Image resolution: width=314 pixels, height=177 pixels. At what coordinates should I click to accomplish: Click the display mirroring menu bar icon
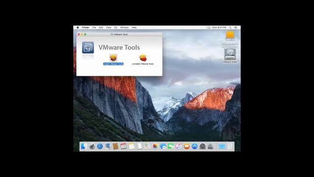click(209, 28)
